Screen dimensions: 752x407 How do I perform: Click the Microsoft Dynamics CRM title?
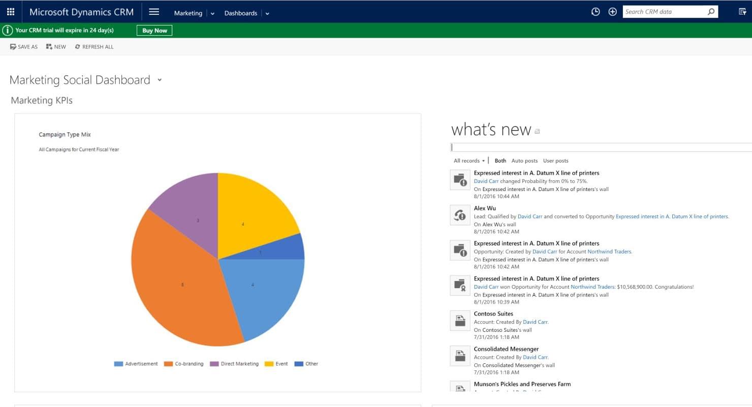(x=81, y=12)
